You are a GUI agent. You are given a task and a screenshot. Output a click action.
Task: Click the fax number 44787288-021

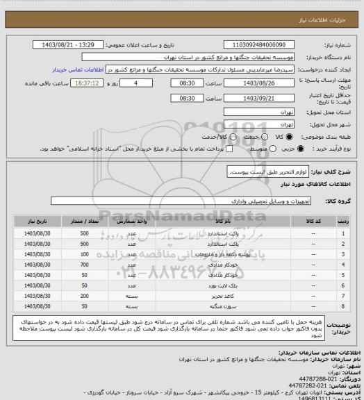point(318,379)
